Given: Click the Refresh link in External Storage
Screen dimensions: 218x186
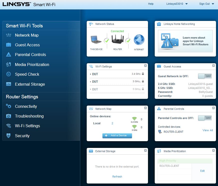Looking at the screenshot, I should point(117,177).
